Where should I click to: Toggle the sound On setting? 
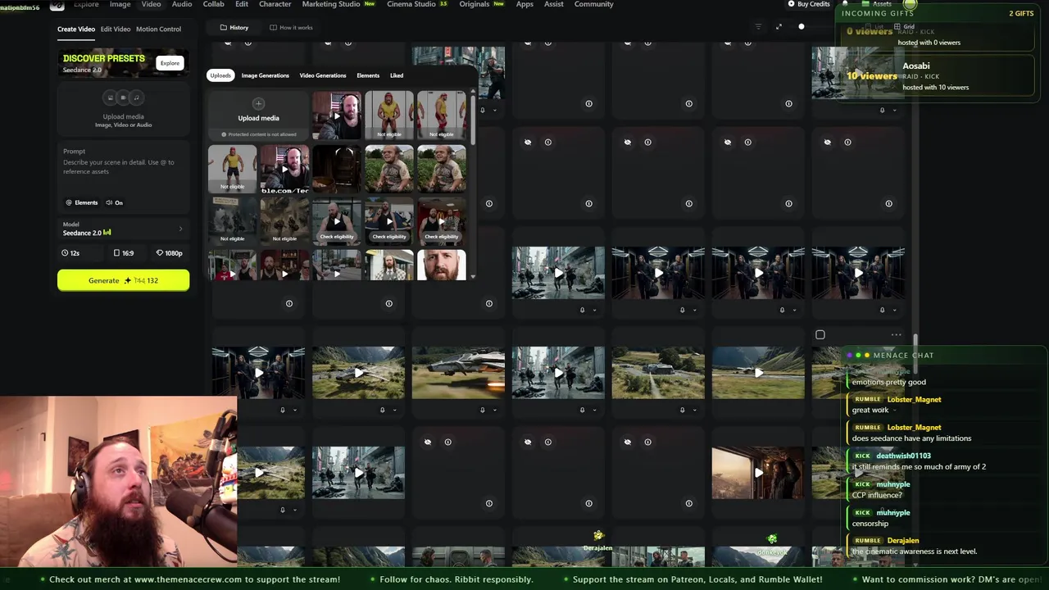(x=115, y=202)
